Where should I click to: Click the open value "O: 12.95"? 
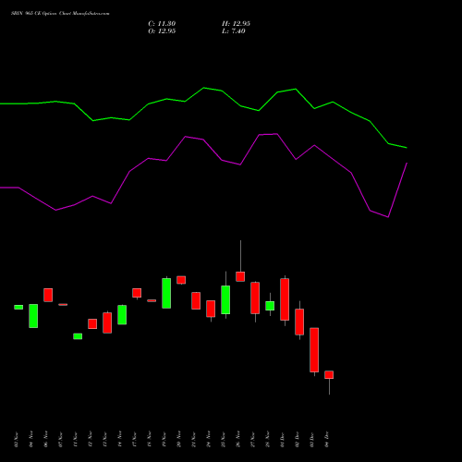[x=162, y=31]
